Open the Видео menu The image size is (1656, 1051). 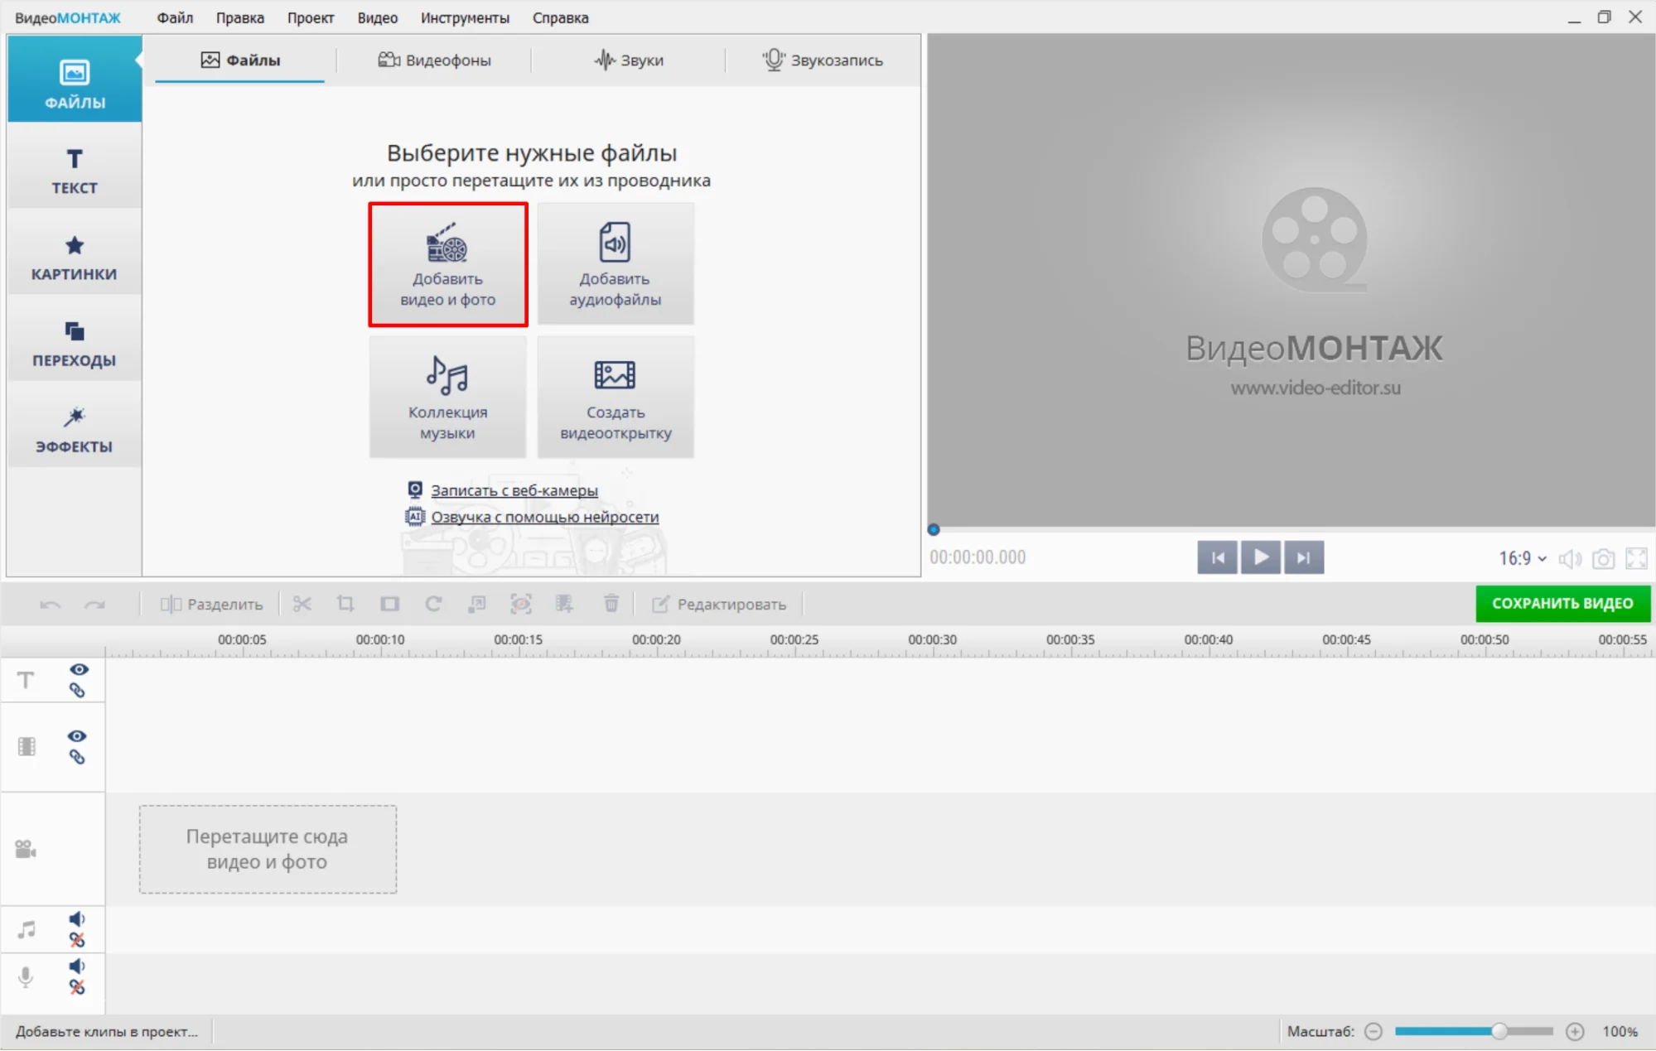tap(378, 17)
